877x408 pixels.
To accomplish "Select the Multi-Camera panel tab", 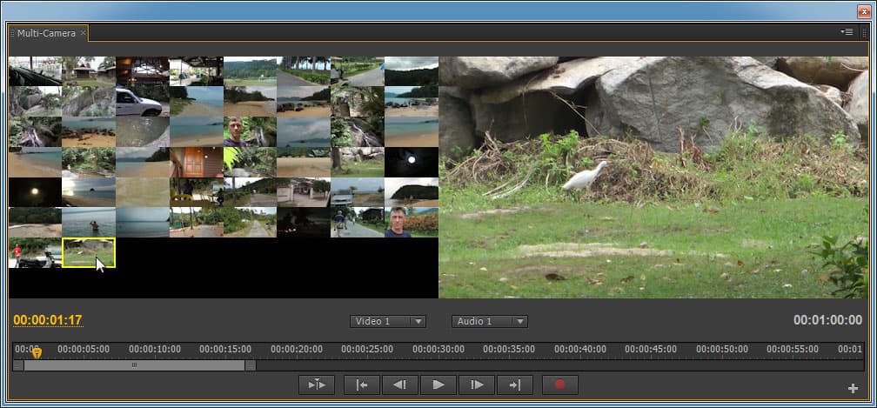I will tap(47, 33).
